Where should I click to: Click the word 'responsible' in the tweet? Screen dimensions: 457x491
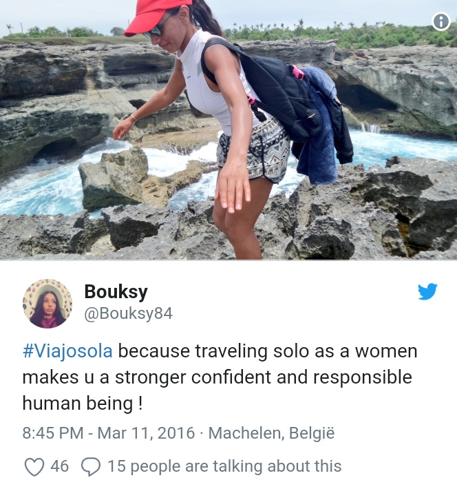tap(363, 377)
